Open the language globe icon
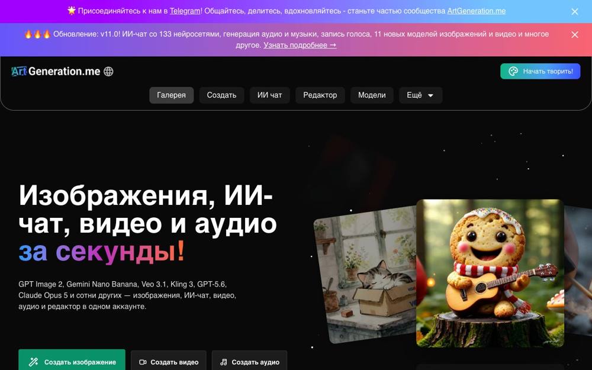 [x=108, y=72]
